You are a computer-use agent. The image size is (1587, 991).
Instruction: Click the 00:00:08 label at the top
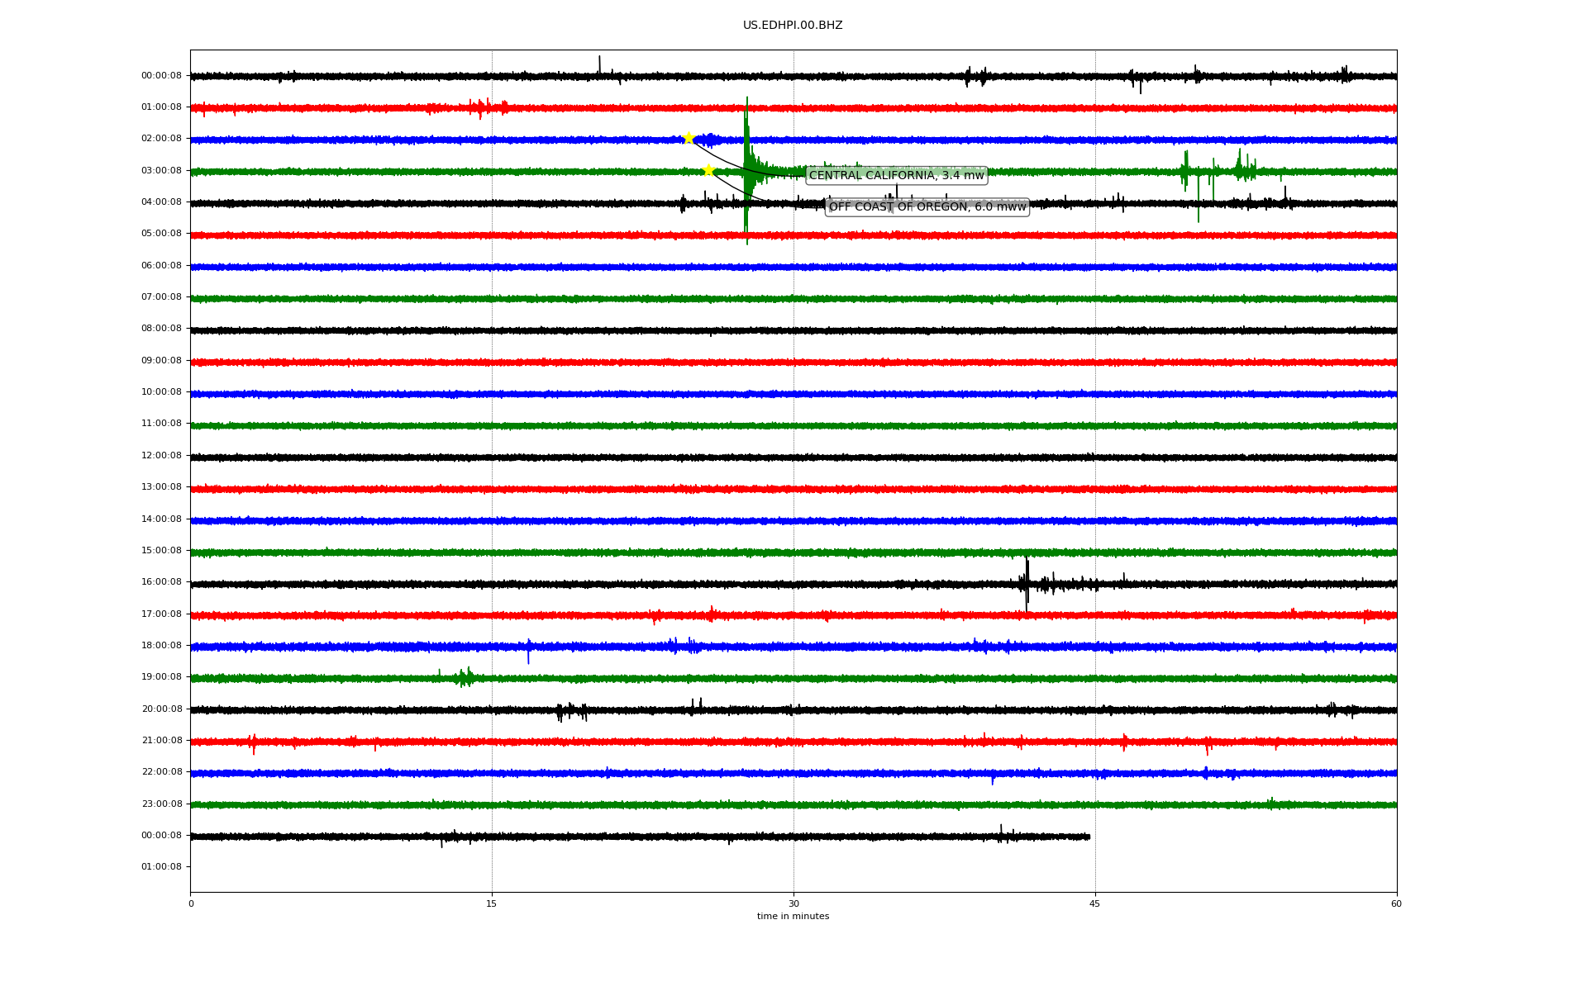point(161,76)
